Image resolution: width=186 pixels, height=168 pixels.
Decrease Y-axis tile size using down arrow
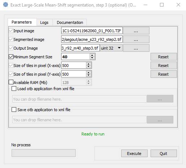[x=89, y=75]
